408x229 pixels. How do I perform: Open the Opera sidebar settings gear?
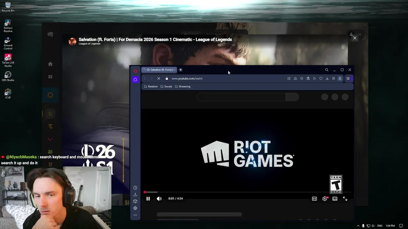tap(135, 208)
